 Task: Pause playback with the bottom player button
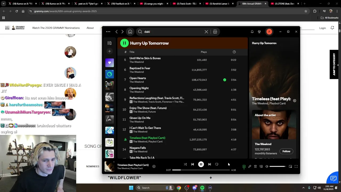[201, 164]
